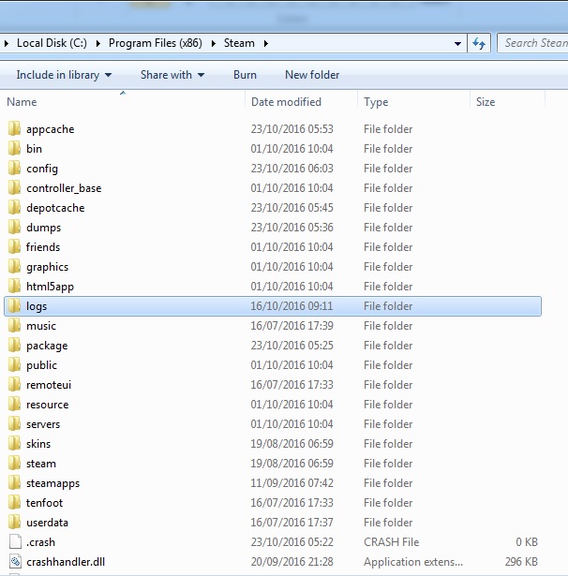This screenshot has width=568, height=576.
Task: Click the resource folder icon
Action: pos(14,404)
